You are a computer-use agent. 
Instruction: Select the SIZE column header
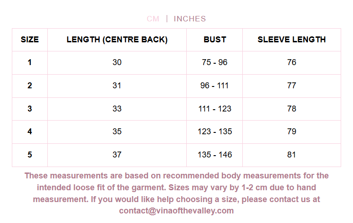tap(30, 40)
